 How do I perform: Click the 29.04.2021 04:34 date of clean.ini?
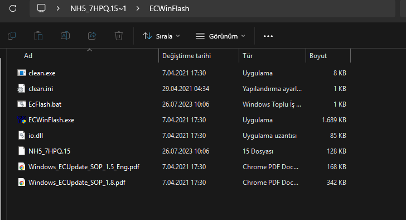coord(186,89)
